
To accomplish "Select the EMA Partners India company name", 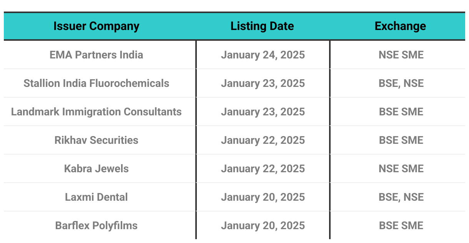I will pos(96,55).
